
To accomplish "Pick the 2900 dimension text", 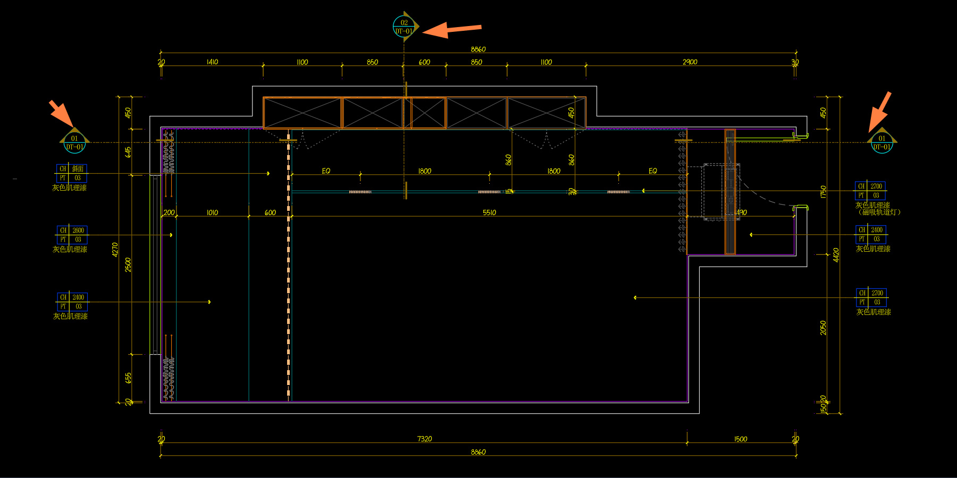I will click(x=690, y=62).
